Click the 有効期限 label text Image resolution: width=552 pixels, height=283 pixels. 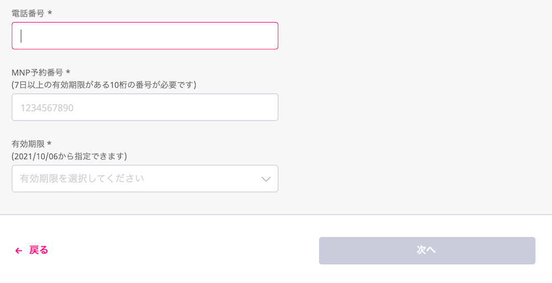click(x=28, y=144)
